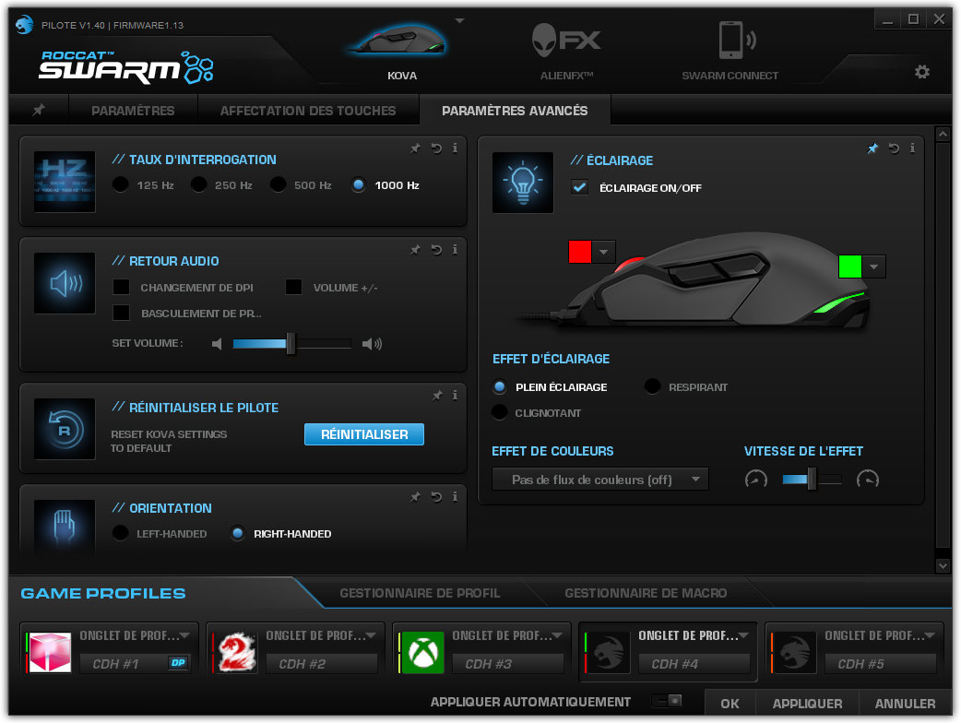Open profile slot CDH #4 dropdown
The image size is (961, 723).
743,635
